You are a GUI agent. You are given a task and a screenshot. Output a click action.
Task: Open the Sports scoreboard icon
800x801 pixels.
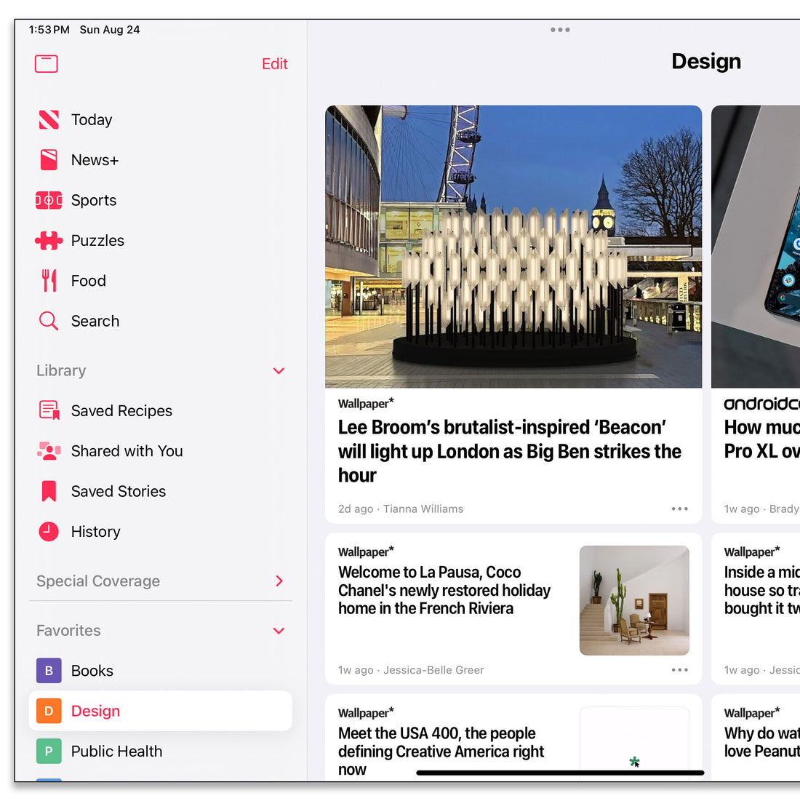pos(49,200)
